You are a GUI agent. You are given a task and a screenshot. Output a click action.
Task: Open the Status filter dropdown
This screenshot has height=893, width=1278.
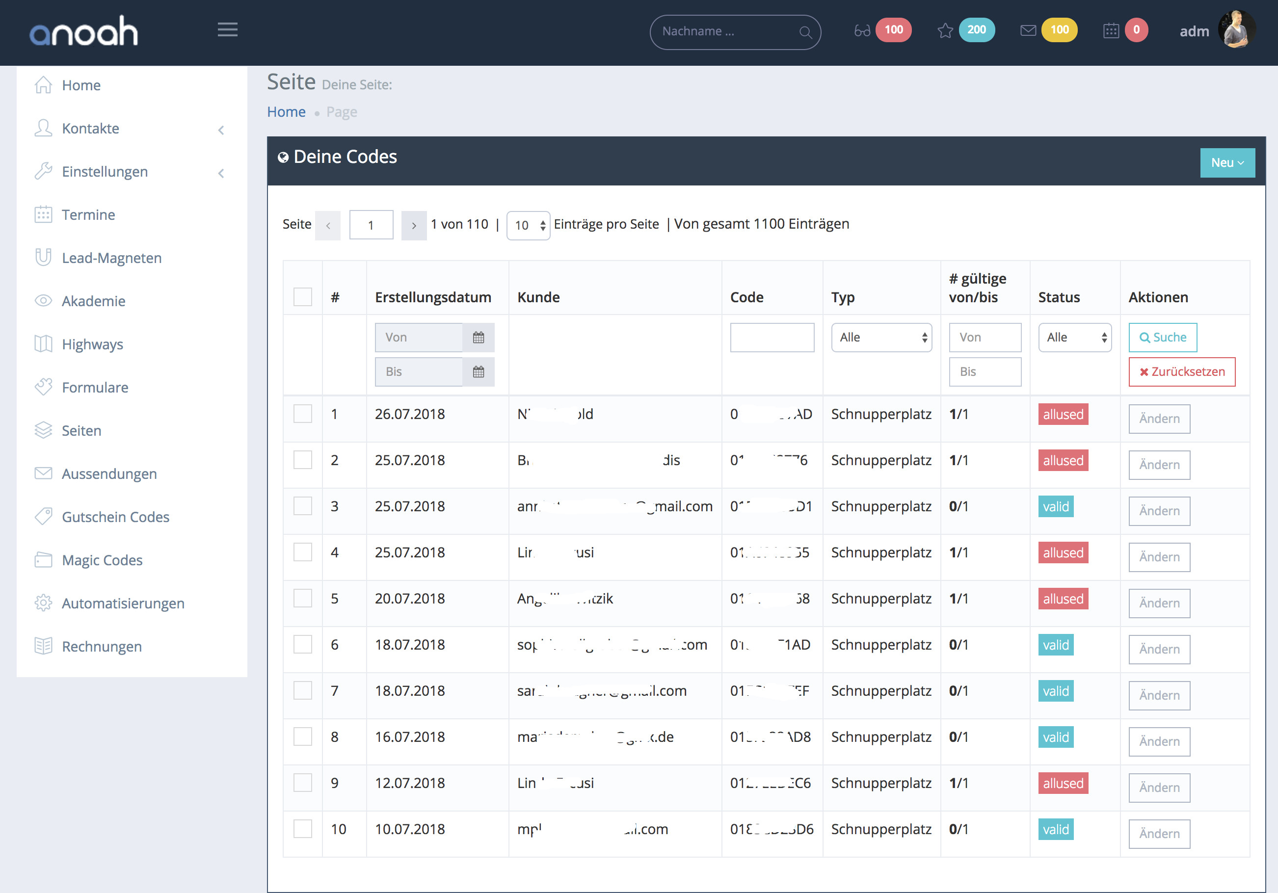(x=1074, y=337)
